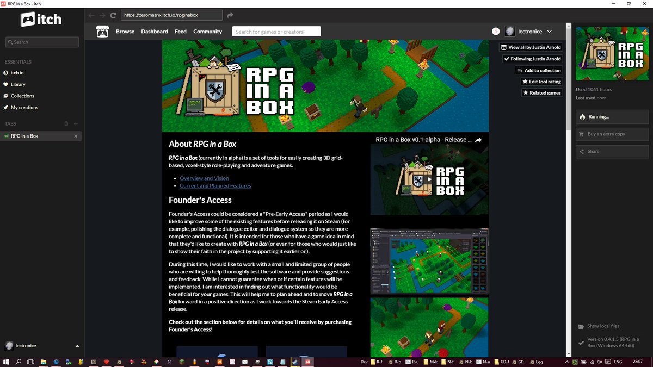Go forward with the right arrow

pyautogui.click(x=102, y=15)
